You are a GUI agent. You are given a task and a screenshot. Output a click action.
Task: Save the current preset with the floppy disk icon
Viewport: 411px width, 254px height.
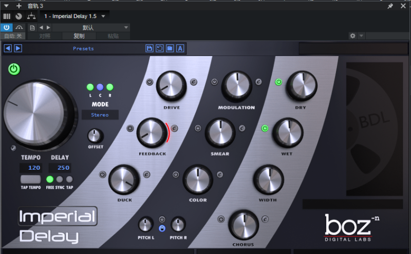150,48
